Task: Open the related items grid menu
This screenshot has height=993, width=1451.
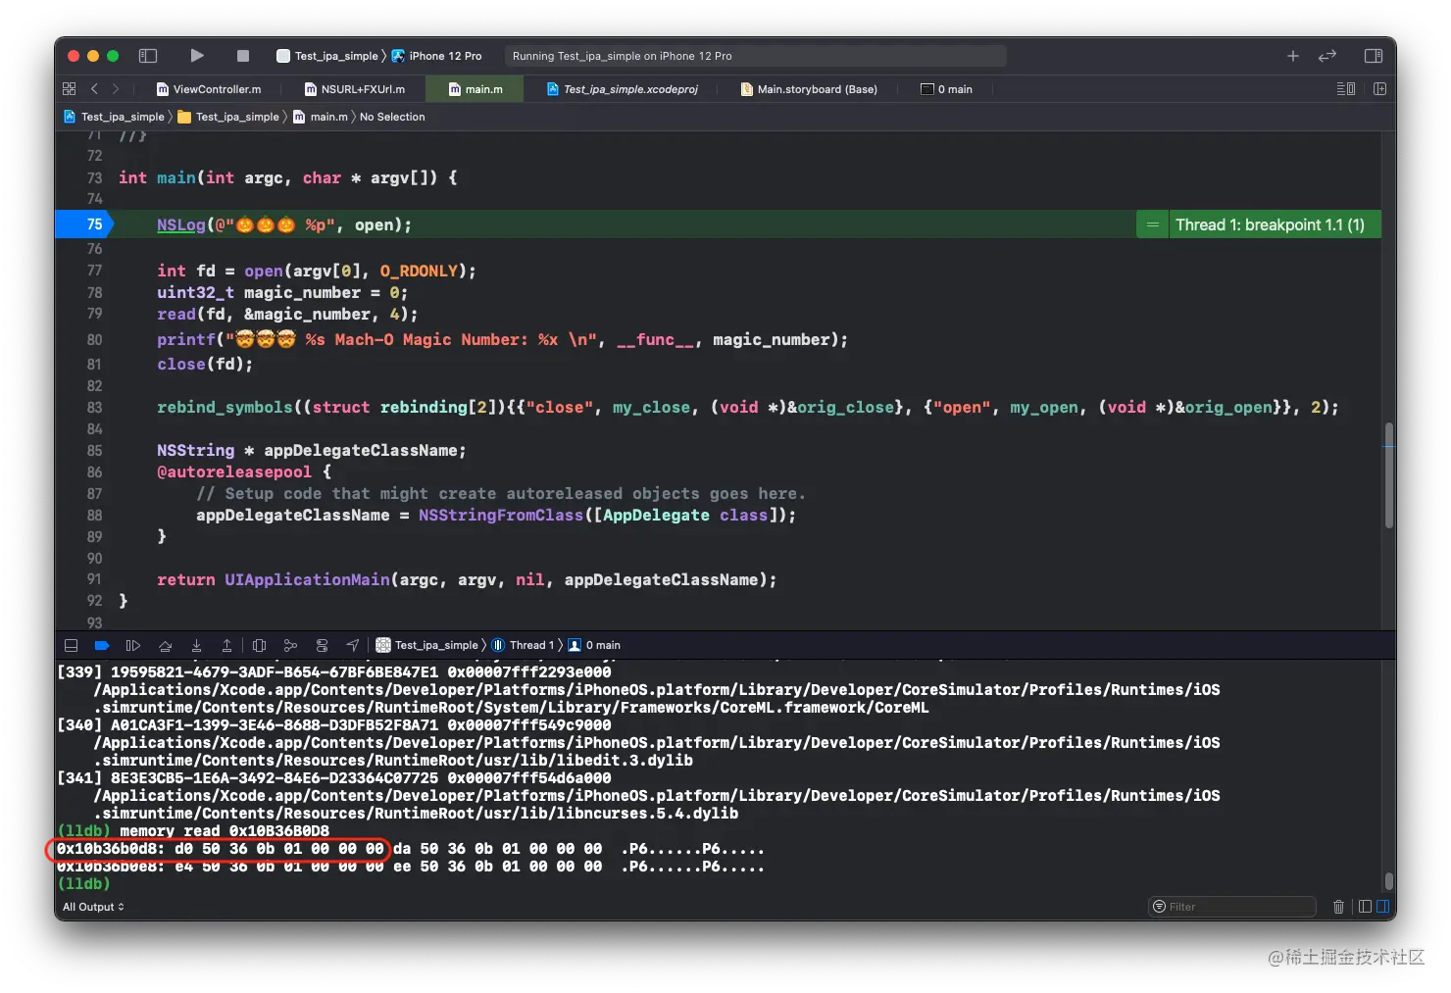Action: [69, 89]
